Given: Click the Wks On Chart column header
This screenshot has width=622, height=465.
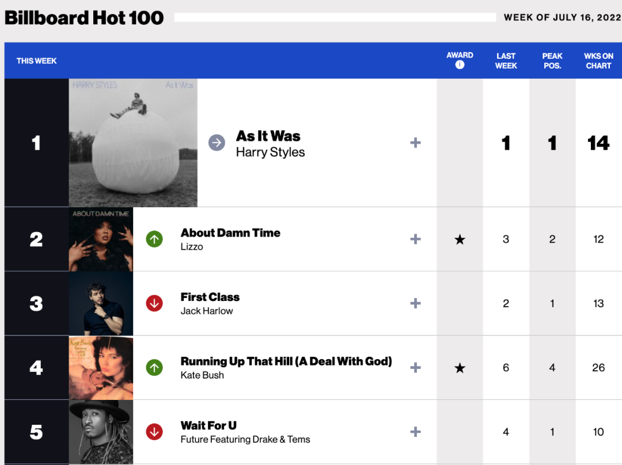Looking at the screenshot, I should pos(598,60).
